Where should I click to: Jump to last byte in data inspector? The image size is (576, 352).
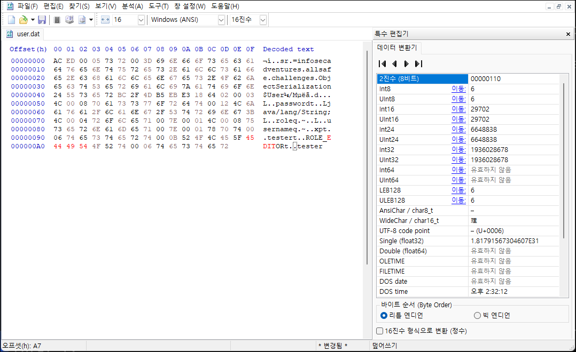pyautogui.click(x=418, y=64)
